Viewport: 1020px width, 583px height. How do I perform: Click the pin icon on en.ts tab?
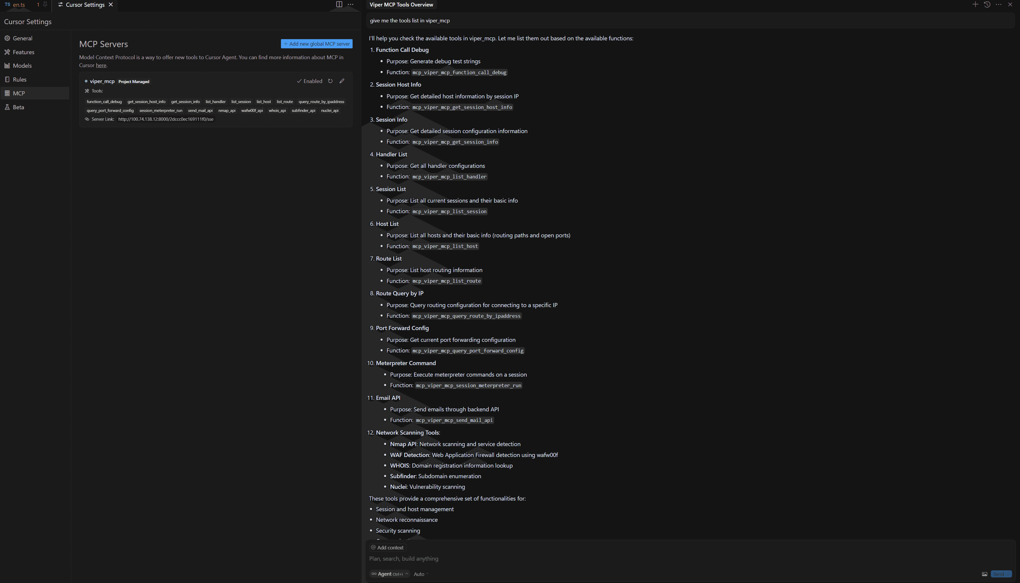coord(45,4)
